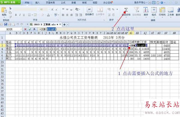Click the font color A icon

click(x=48, y=15)
